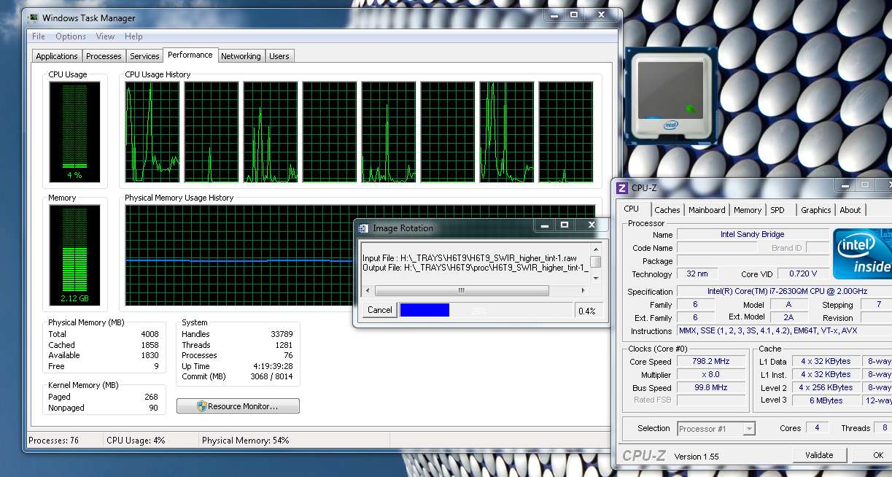Click the vertical scroll up arrow in Image Rotation
The width and height of the screenshot is (892, 477).
pos(596,248)
